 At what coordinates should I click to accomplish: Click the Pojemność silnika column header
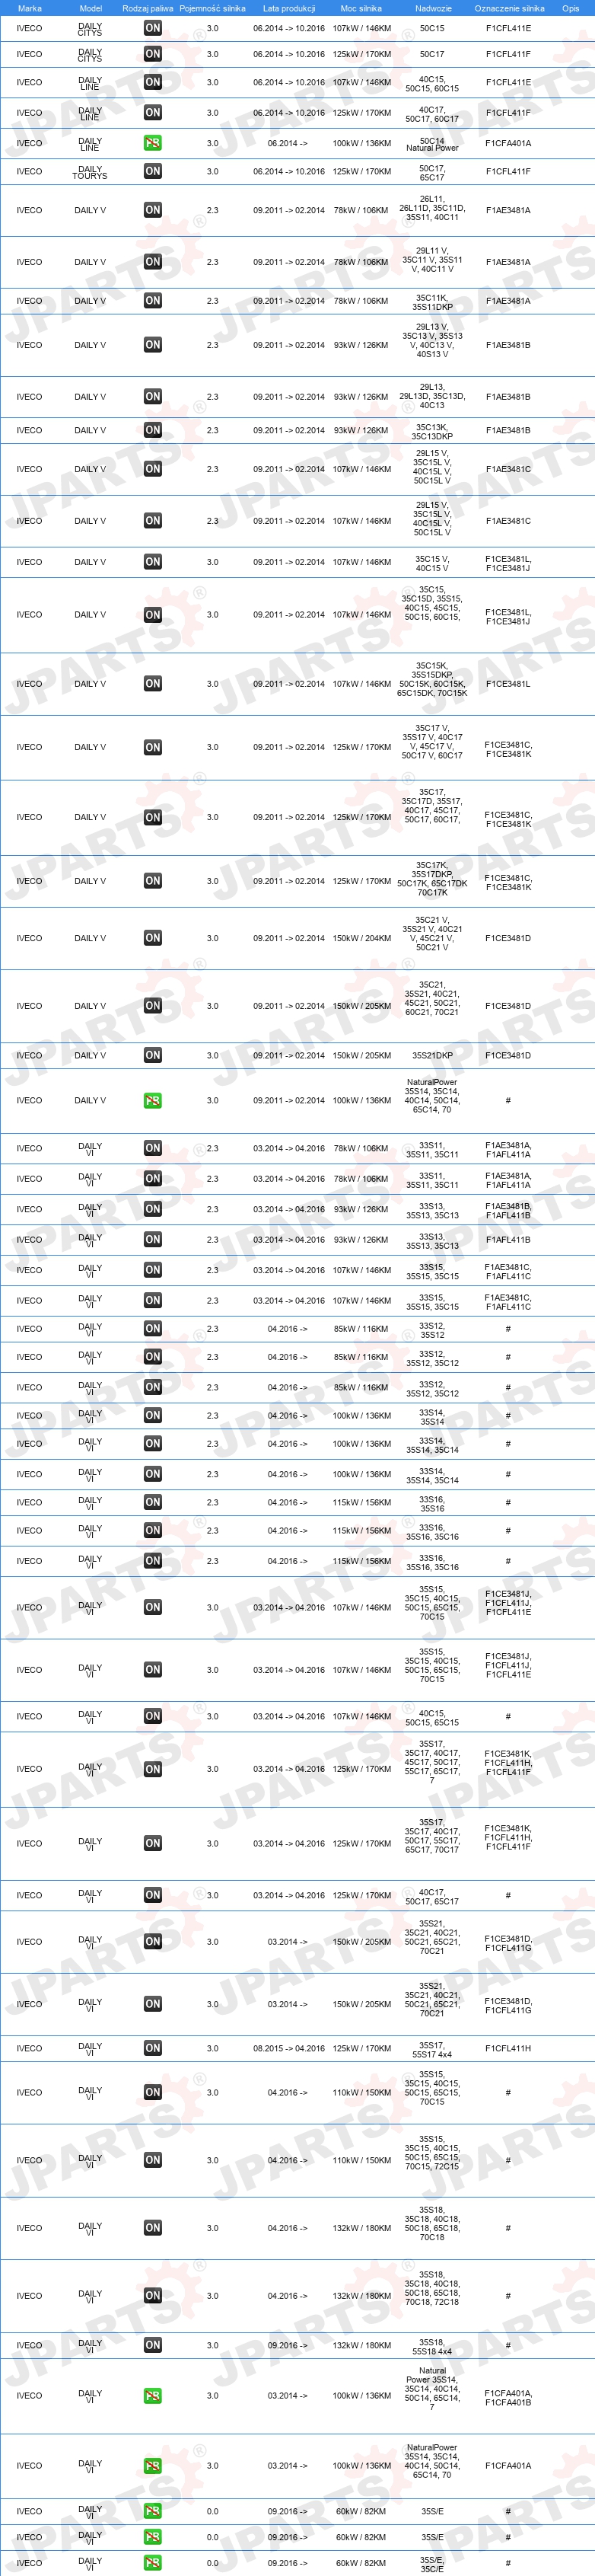click(212, 8)
